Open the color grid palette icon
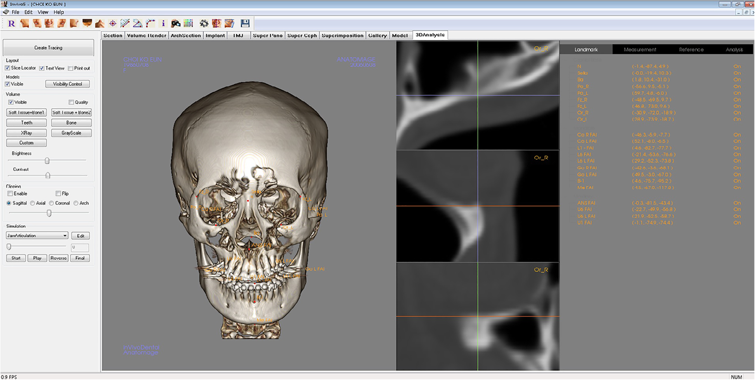 (189, 24)
